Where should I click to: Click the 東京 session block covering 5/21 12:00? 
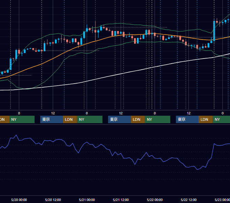pos(119,119)
